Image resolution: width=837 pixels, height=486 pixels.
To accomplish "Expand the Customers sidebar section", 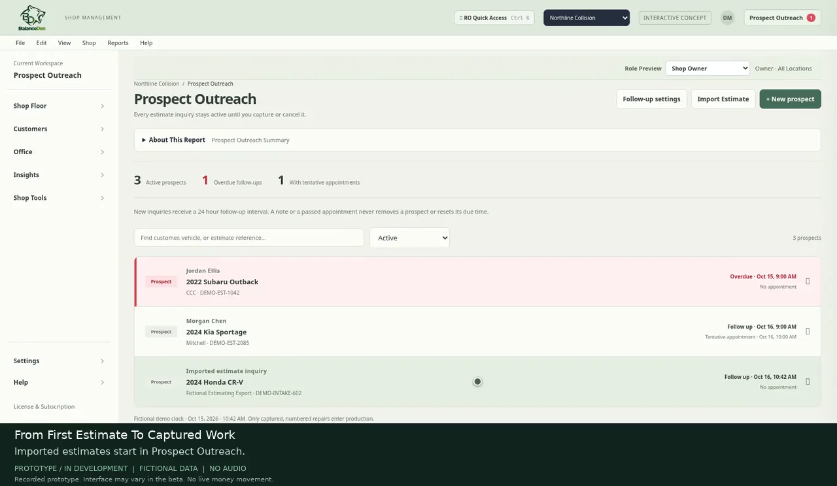I will [59, 129].
